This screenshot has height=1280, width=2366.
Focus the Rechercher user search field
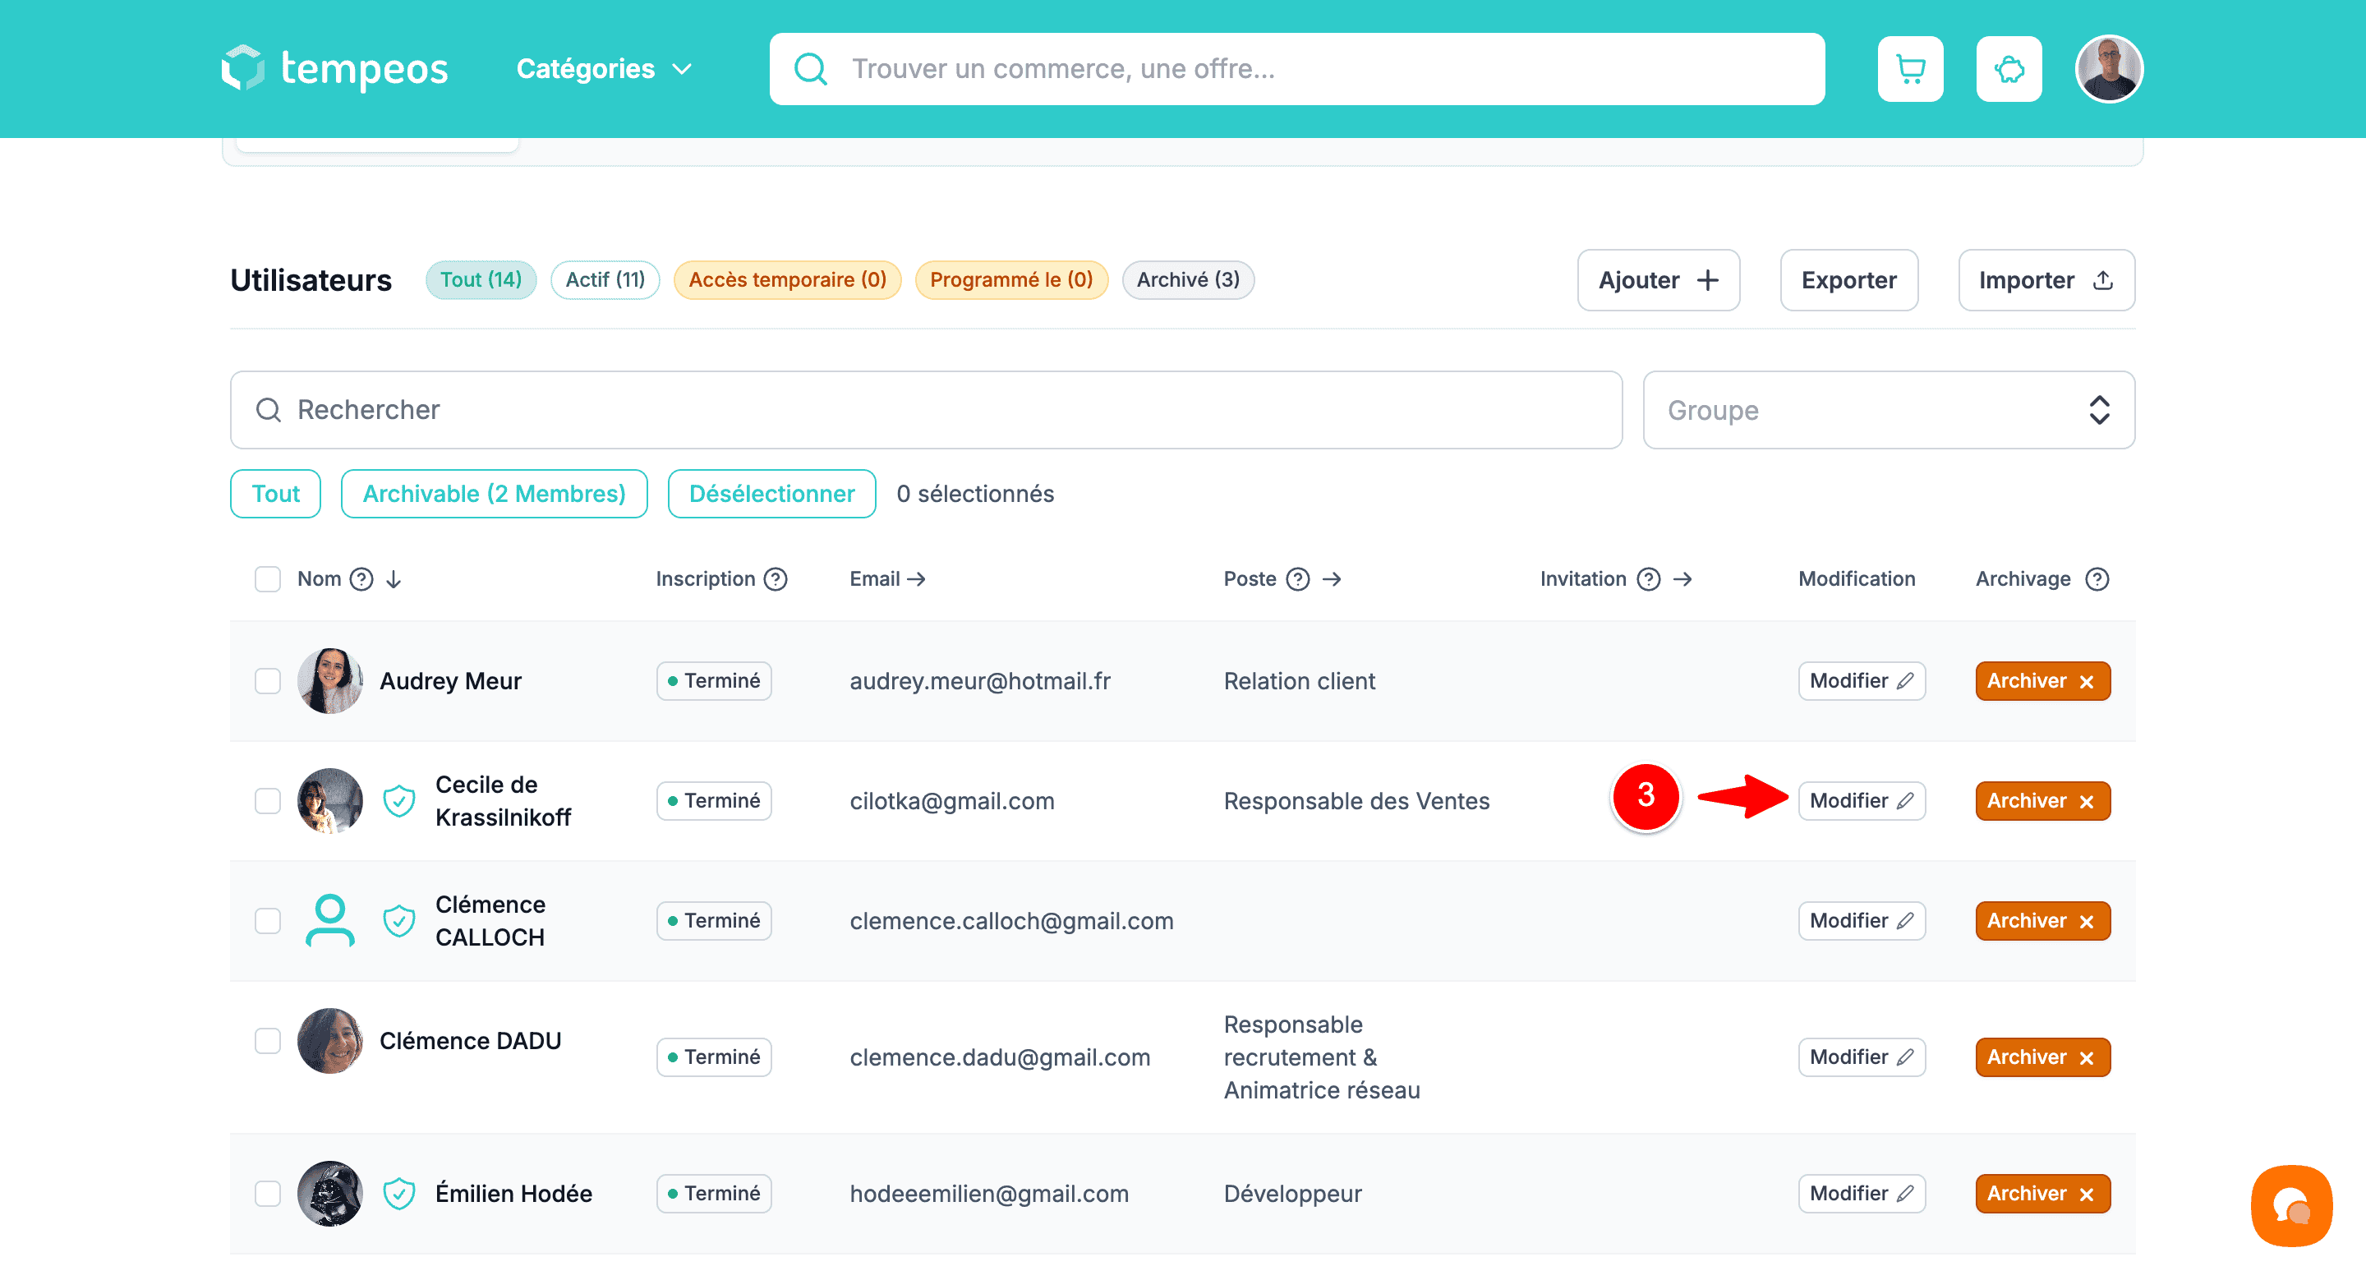[926, 409]
